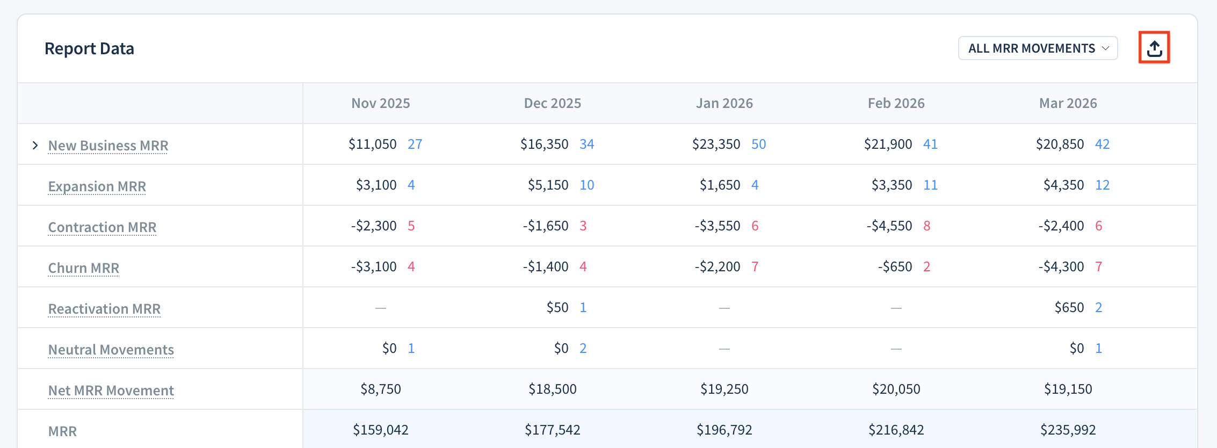Click the 12 count next to $4,350

point(1103,185)
